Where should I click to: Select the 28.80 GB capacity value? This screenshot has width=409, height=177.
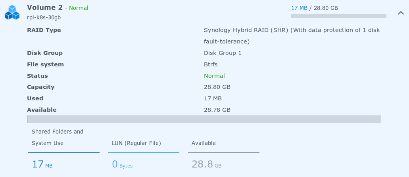tap(217, 87)
